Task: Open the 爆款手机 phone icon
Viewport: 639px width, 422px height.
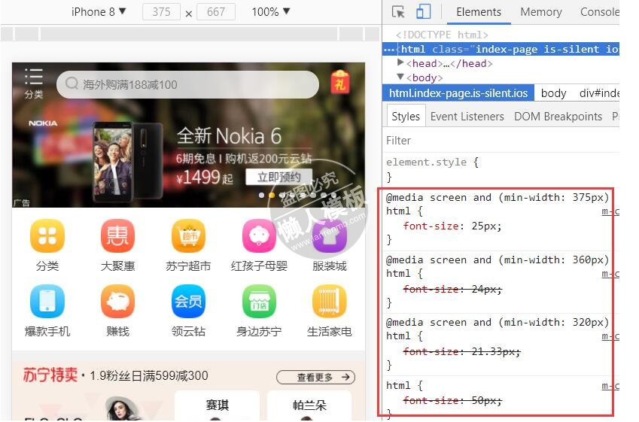Action: point(47,302)
